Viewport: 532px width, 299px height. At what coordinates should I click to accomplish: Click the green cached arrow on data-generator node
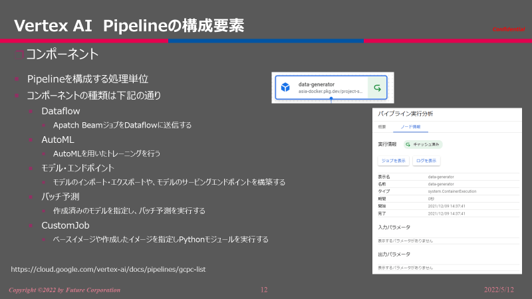point(377,88)
